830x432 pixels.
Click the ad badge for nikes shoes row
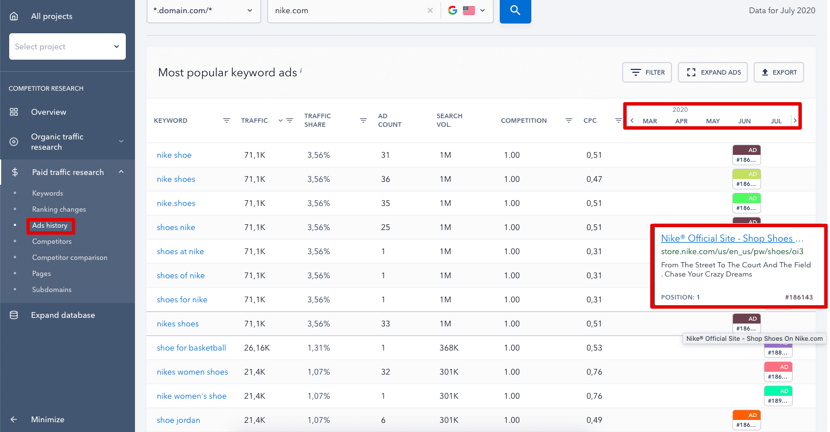pyautogui.click(x=747, y=324)
